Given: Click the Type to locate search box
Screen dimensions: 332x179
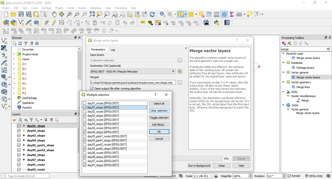Looking at the screenshot, I should pos(26,176).
